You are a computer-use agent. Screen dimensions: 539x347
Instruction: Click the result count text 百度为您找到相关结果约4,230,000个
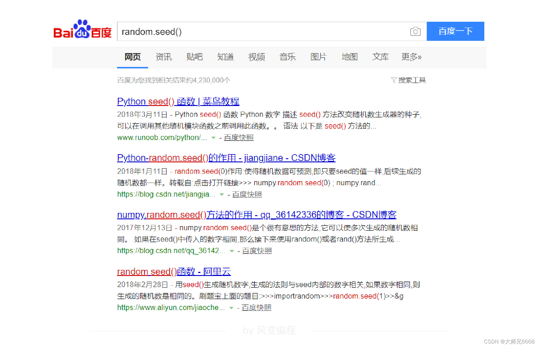tap(174, 80)
